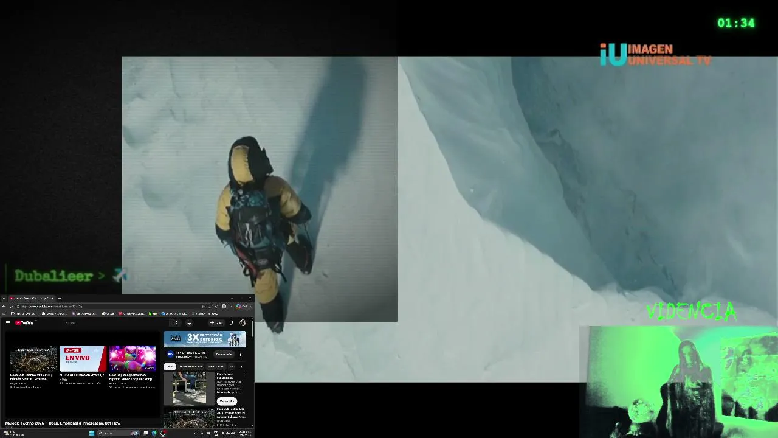Image resolution: width=778 pixels, height=438 pixels.
Task: Open the weather widget on the taskbar
Action: coord(13,433)
